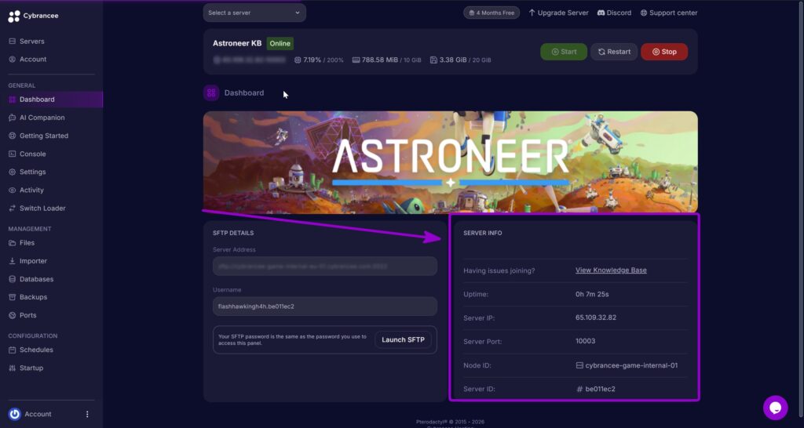Click the Startup sliders icon
The height and width of the screenshot is (428, 804).
(x=13, y=368)
